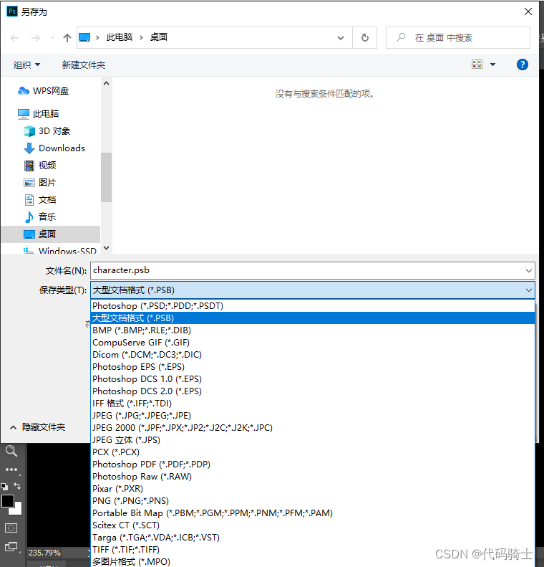Select the Zoom tool in Photoshop toolbar
This screenshot has height=567, width=544.
click(x=11, y=451)
